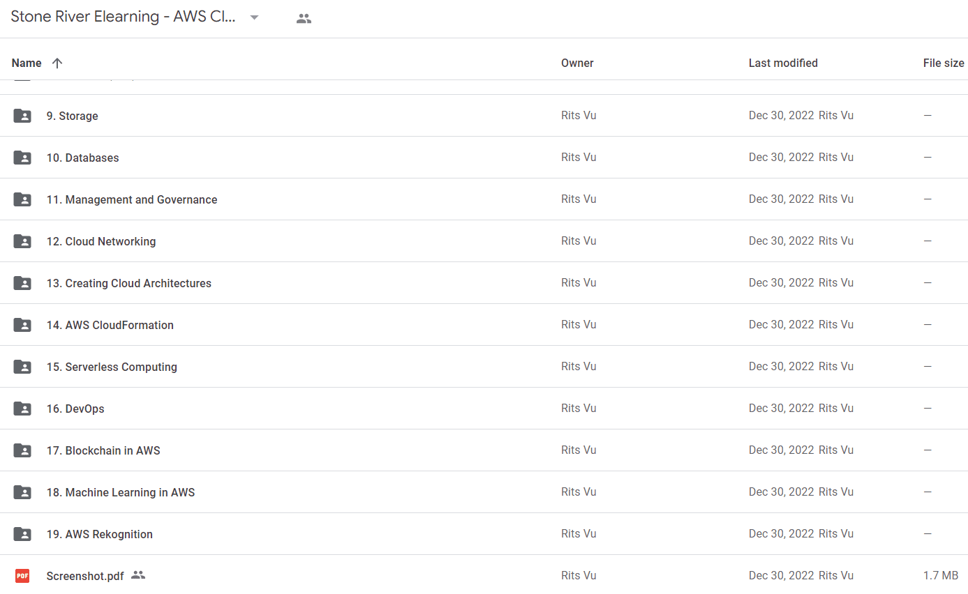Click modified date in Machine Learning in AWS row
The width and height of the screenshot is (968, 594).
(782, 492)
